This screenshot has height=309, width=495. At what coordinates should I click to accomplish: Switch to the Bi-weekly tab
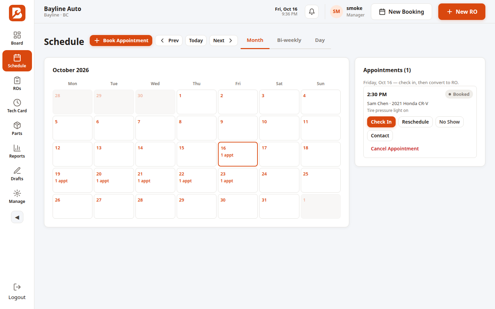289,40
